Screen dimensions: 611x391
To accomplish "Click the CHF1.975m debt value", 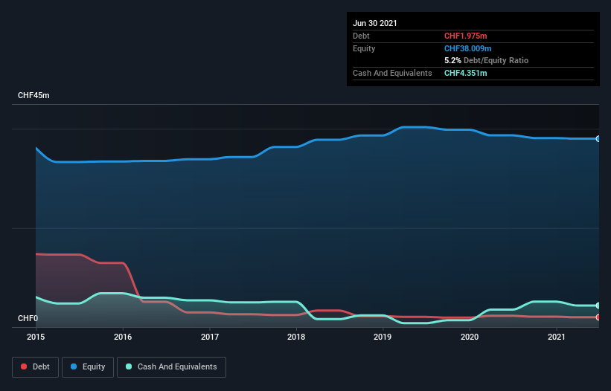I will [x=466, y=36].
